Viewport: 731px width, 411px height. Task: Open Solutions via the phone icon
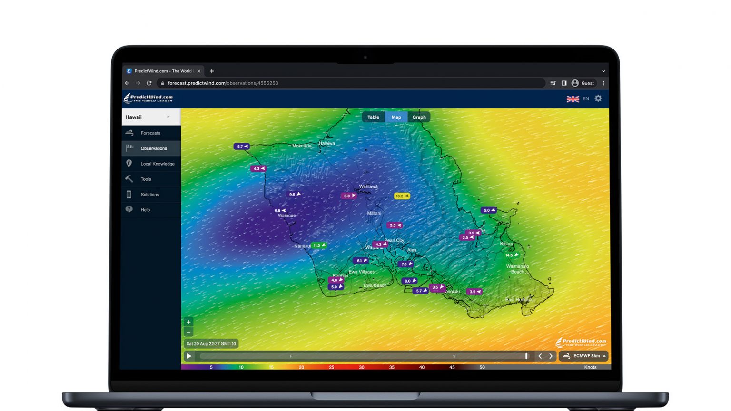(x=129, y=194)
